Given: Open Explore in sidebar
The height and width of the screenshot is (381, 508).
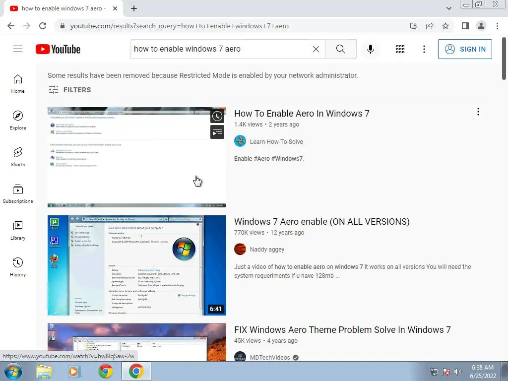Looking at the screenshot, I should click(x=18, y=120).
